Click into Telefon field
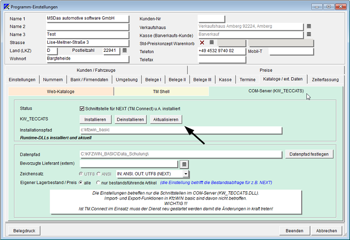 pos(222,51)
